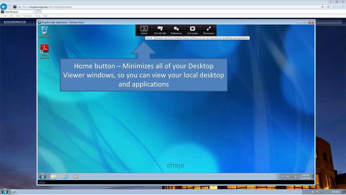The width and height of the screenshot is (346, 195).
Task: Show hidden icons in remote system tray
Action: coord(283,177)
